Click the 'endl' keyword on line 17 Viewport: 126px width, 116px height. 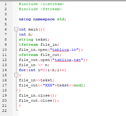click(x=79, y=85)
